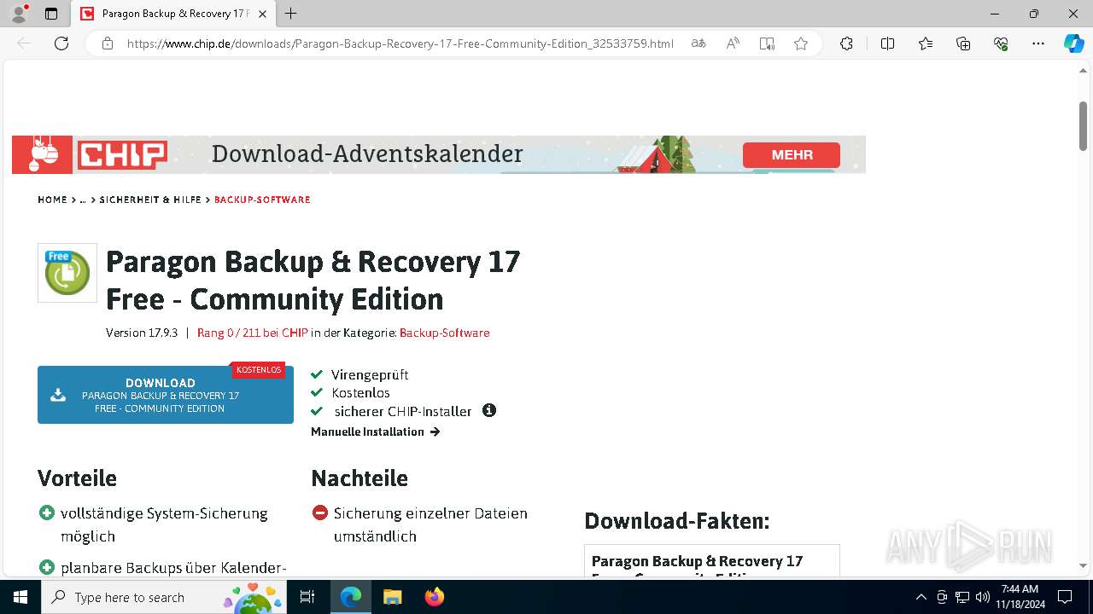Click the Download-Fakten heading

[x=677, y=520]
